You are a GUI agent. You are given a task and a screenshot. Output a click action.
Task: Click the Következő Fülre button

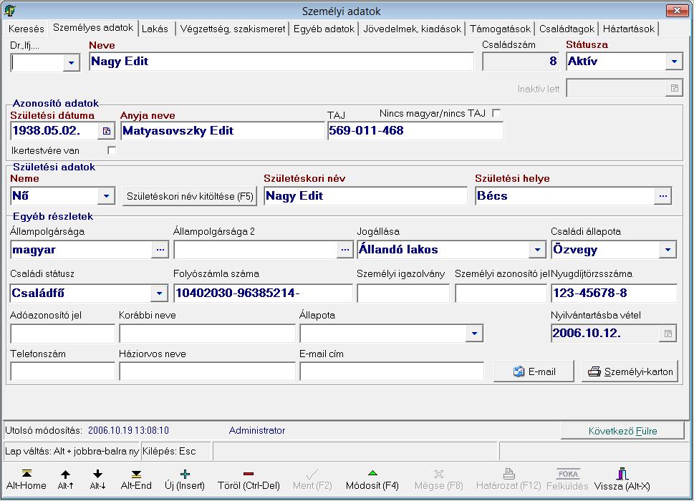pos(622,431)
